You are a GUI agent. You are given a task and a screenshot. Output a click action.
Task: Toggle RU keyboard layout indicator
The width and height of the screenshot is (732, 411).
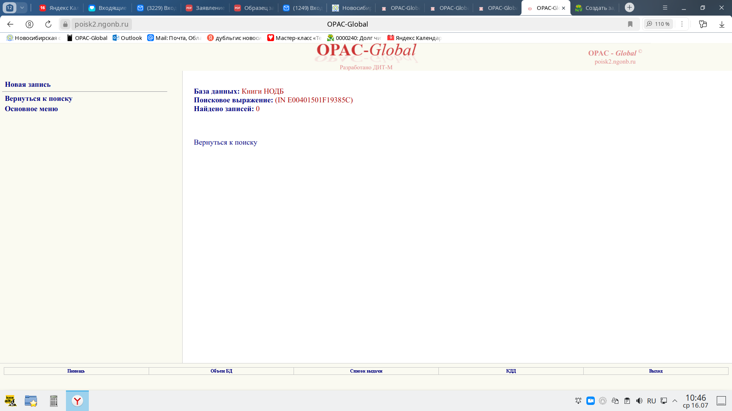[652, 401]
